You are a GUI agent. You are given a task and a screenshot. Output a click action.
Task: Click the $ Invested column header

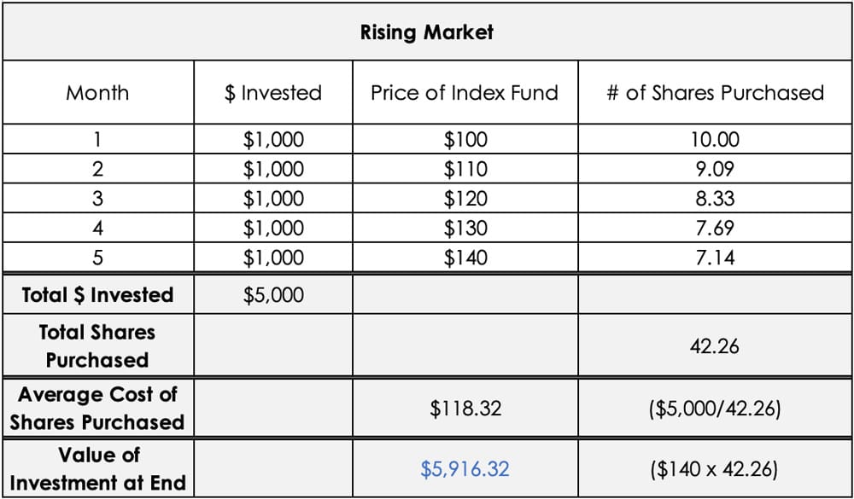[x=273, y=93]
